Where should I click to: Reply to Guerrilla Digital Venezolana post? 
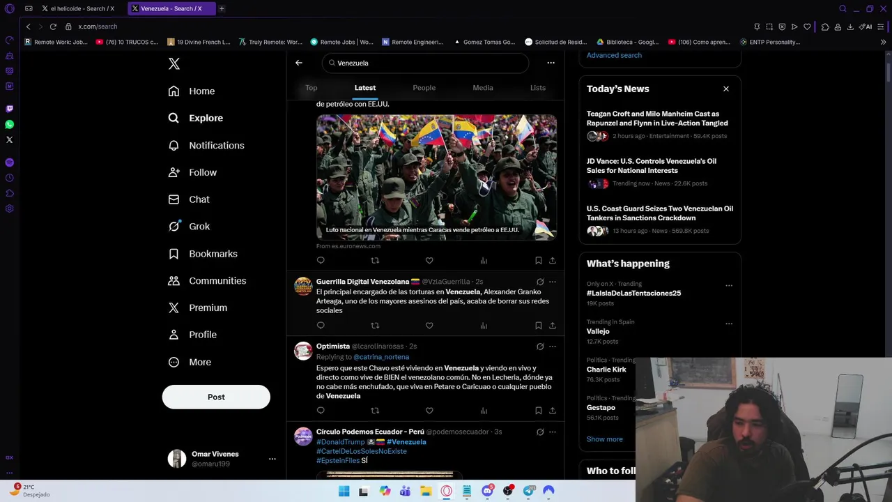pyautogui.click(x=321, y=326)
